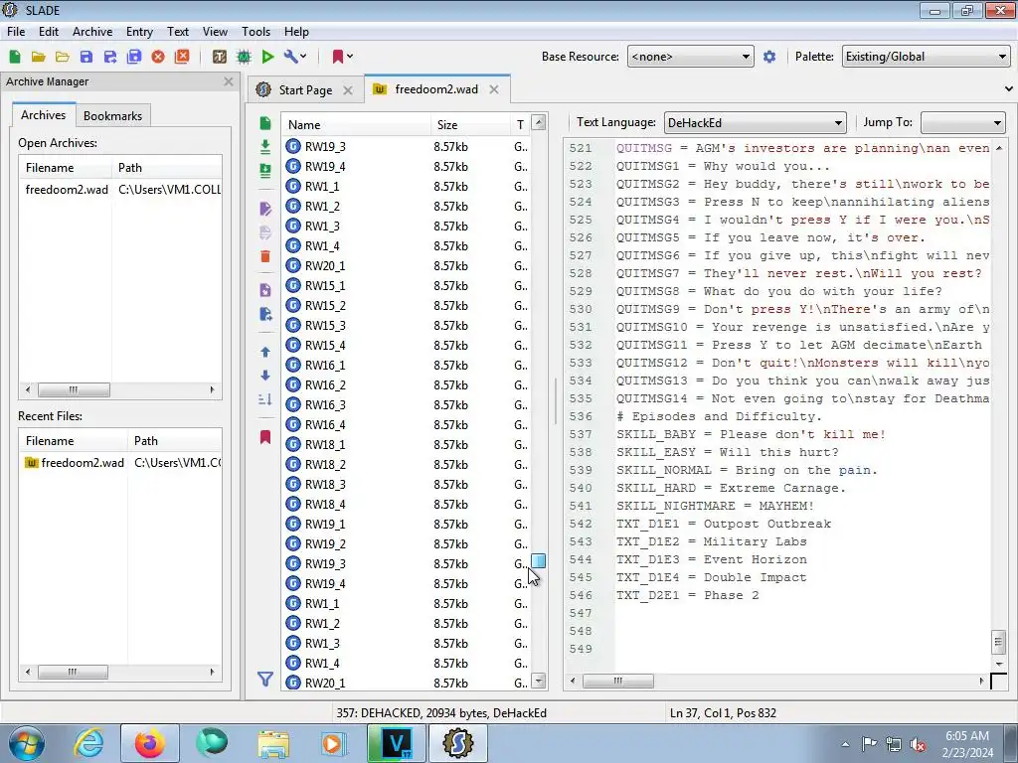This screenshot has height=763, width=1018.
Task: Open the Entry menu
Action: click(139, 31)
